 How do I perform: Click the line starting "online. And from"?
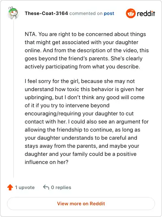(87, 50)
